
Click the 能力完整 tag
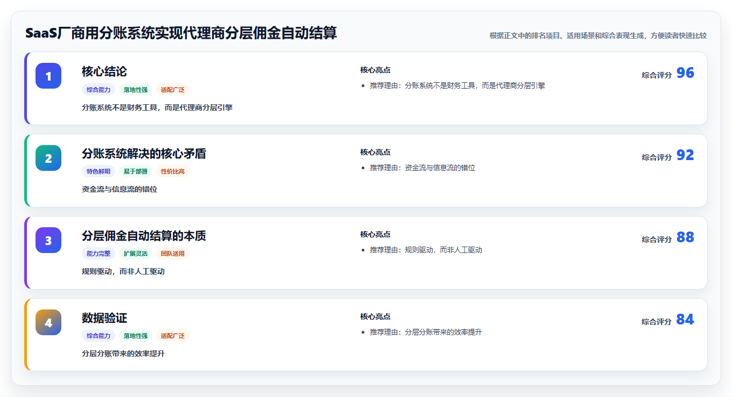point(98,254)
